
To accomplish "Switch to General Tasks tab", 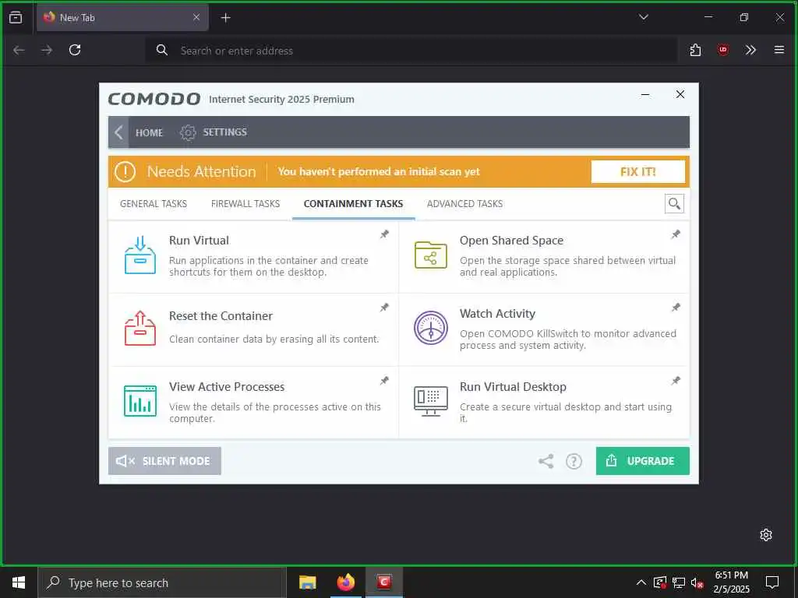I will point(154,204).
